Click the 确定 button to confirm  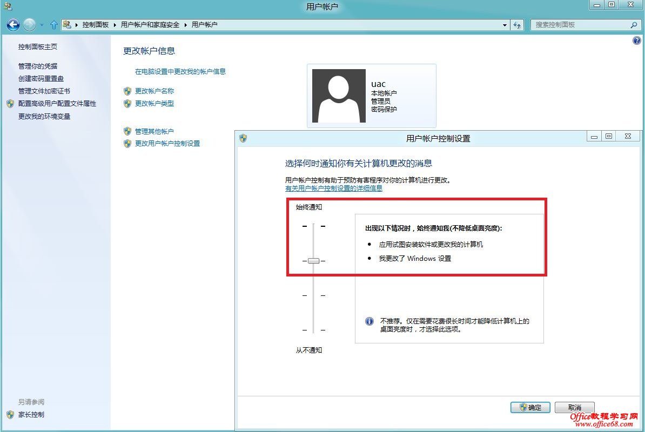pos(530,407)
